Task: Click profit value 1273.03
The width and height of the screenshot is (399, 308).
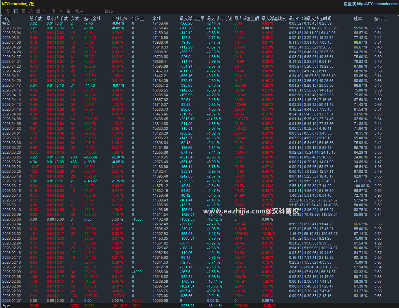Action: (91, 296)
